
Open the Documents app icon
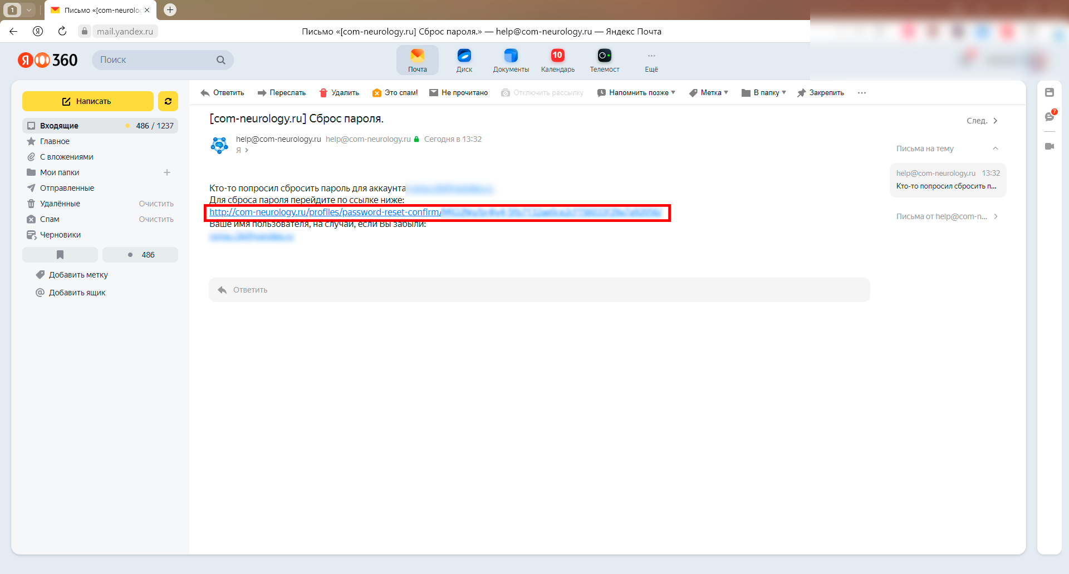coord(511,56)
